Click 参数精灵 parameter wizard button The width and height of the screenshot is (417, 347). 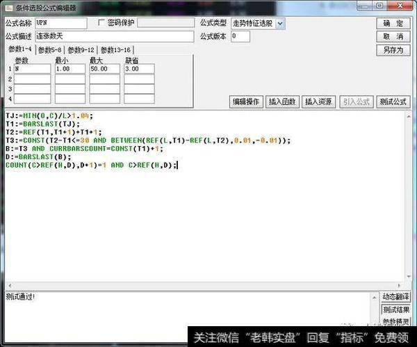pos(395,322)
